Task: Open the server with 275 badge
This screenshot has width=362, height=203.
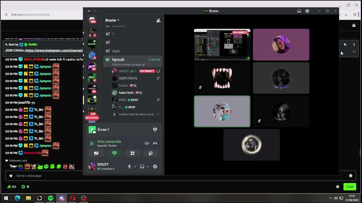Action: [x=92, y=111]
